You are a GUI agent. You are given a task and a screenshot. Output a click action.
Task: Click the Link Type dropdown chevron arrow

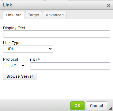[x=50, y=49]
